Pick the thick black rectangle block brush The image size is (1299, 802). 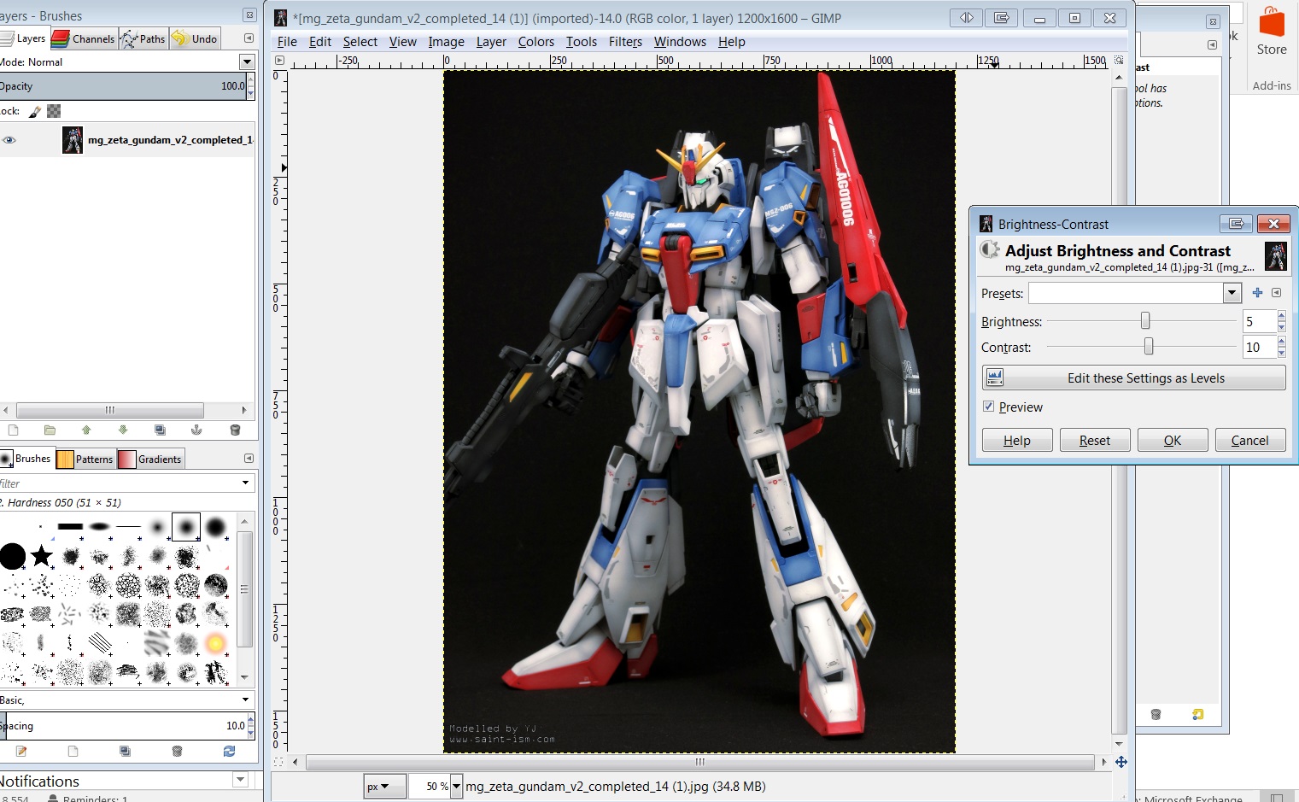pos(70,526)
